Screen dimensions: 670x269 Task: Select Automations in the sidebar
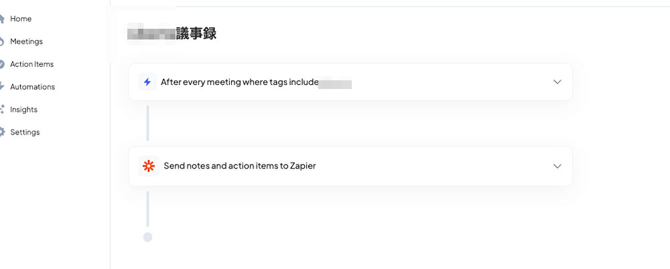32,87
